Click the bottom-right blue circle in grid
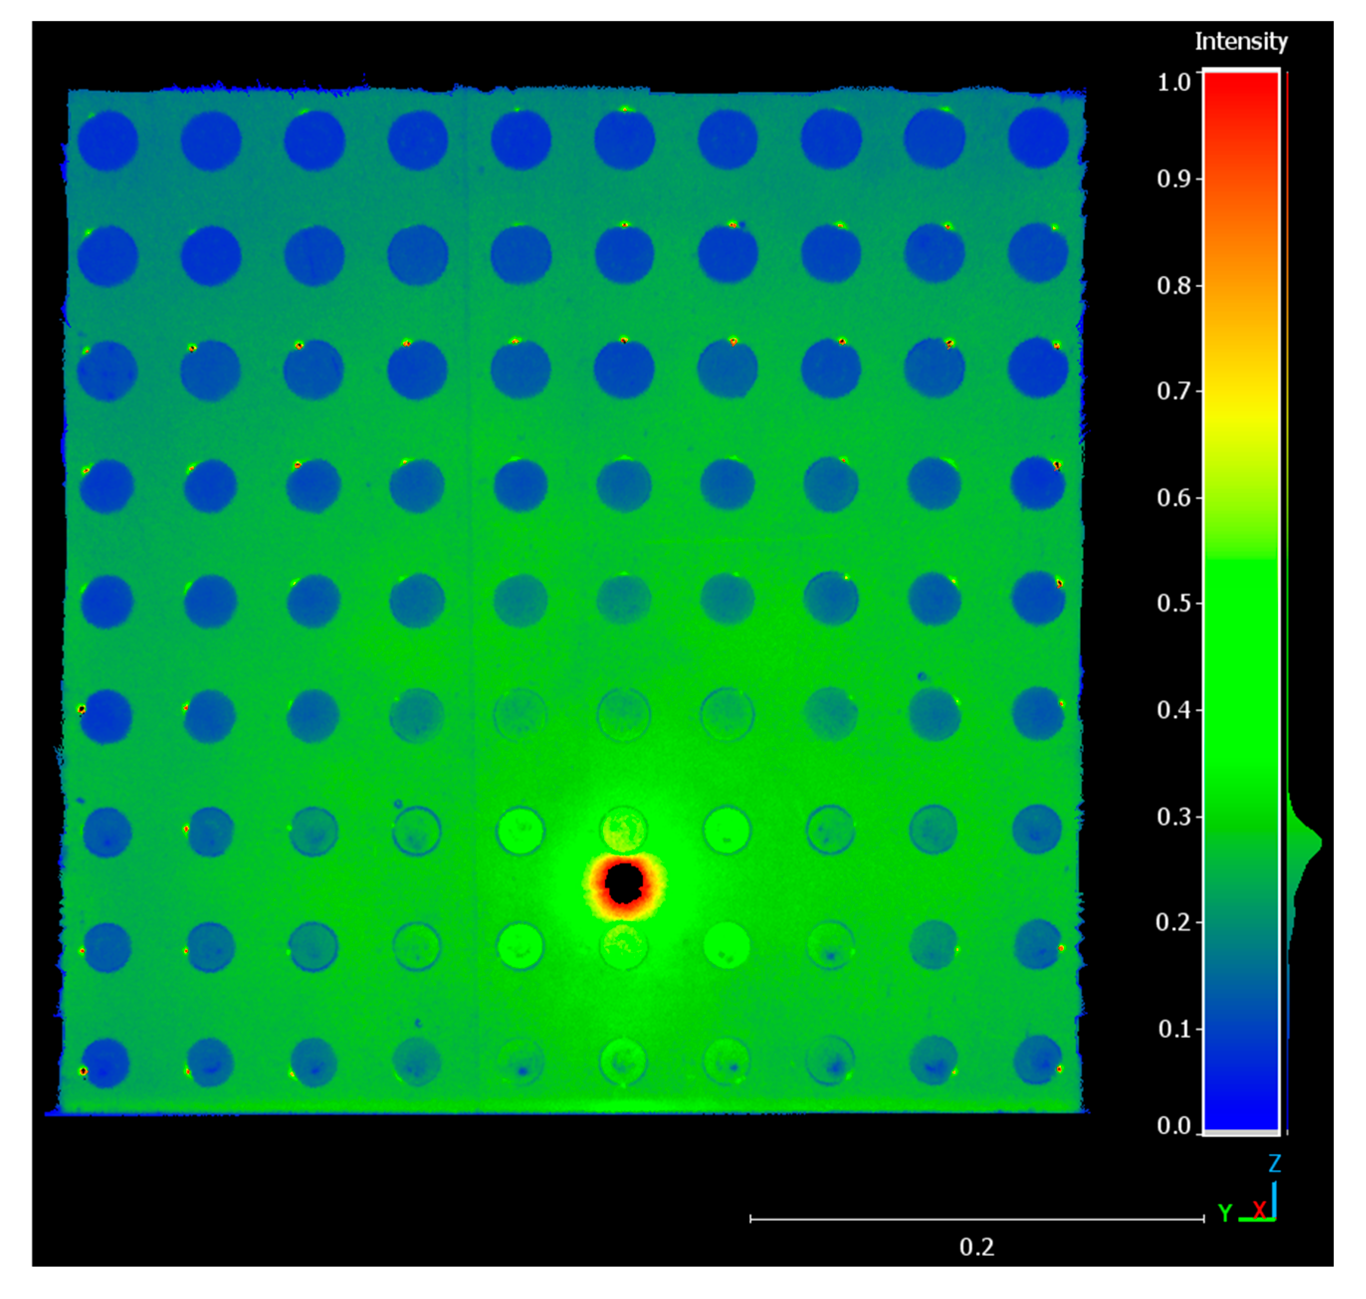Viewport: 1366px width, 1299px height. tap(1037, 1060)
